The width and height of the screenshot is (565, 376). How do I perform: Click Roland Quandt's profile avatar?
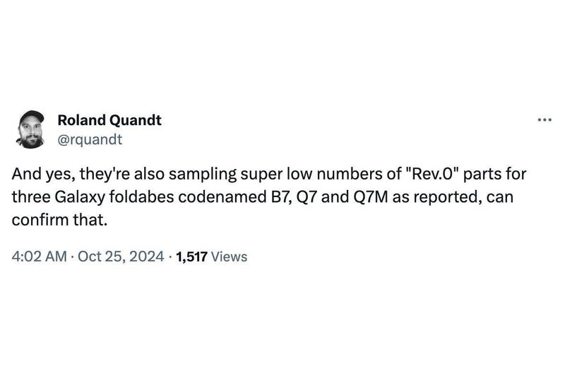[x=32, y=129]
